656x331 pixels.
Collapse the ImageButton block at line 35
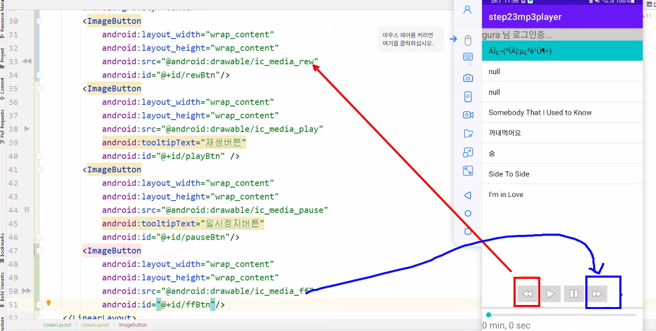pos(39,89)
